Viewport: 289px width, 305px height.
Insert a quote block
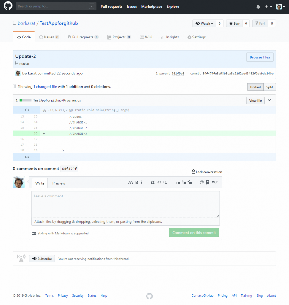coord(153,183)
